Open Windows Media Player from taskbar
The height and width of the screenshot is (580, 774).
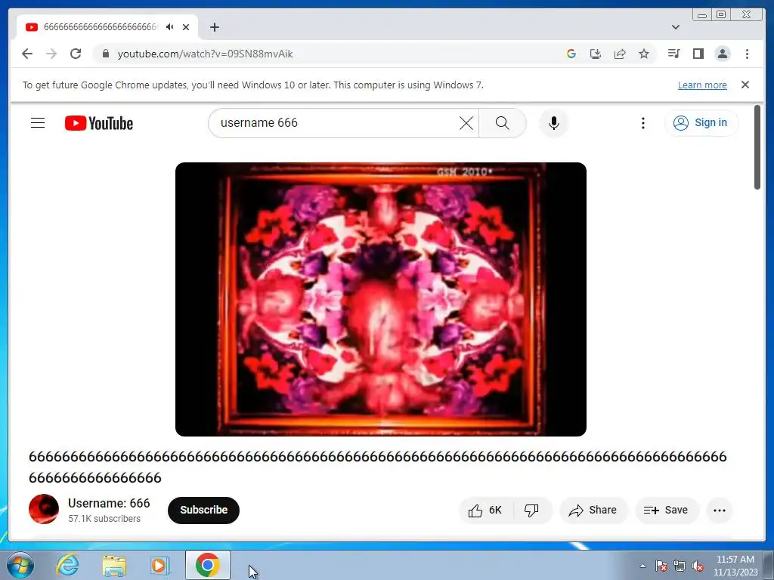(x=159, y=565)
